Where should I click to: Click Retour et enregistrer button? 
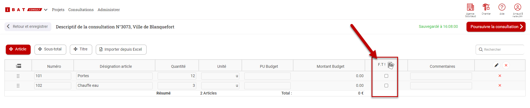click(x=28, y=27)
